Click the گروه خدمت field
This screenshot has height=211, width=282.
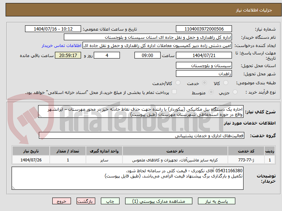tap(142, 135)
